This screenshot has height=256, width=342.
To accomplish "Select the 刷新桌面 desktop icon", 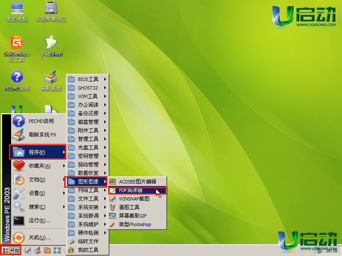I will coord(51,81).
